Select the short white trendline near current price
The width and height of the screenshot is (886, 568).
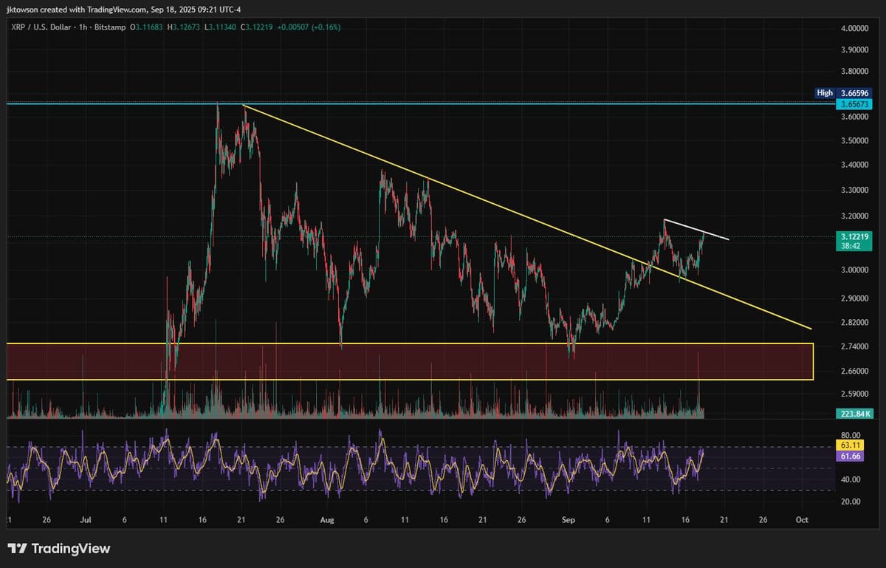click(x=697, y=230)
